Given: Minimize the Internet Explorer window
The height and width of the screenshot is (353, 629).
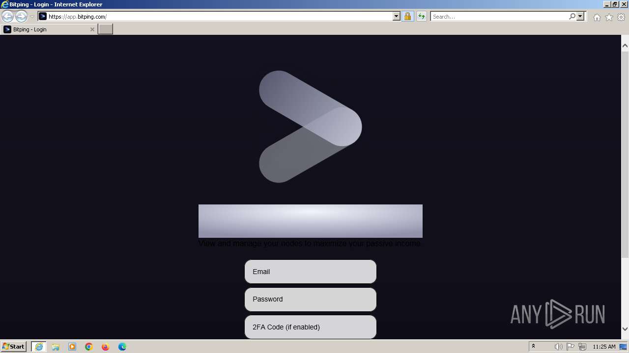Looking at the screenshot, I should 607,4.
